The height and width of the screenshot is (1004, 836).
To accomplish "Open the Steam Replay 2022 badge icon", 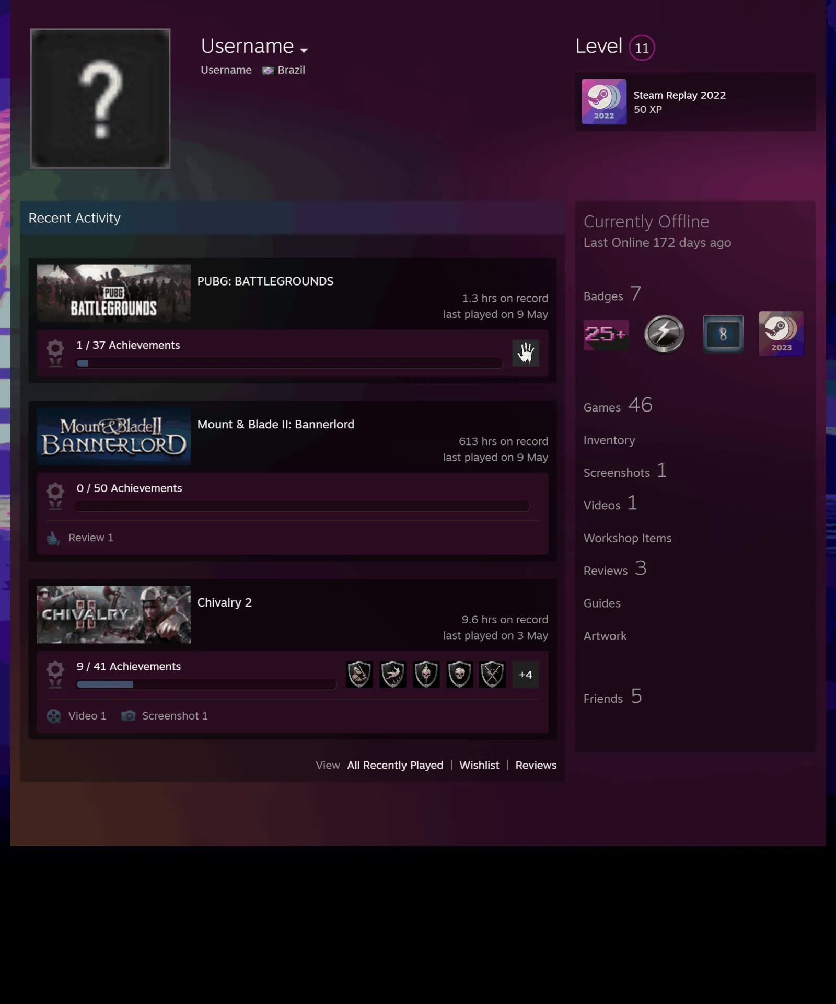I will [x=604, y=101].
